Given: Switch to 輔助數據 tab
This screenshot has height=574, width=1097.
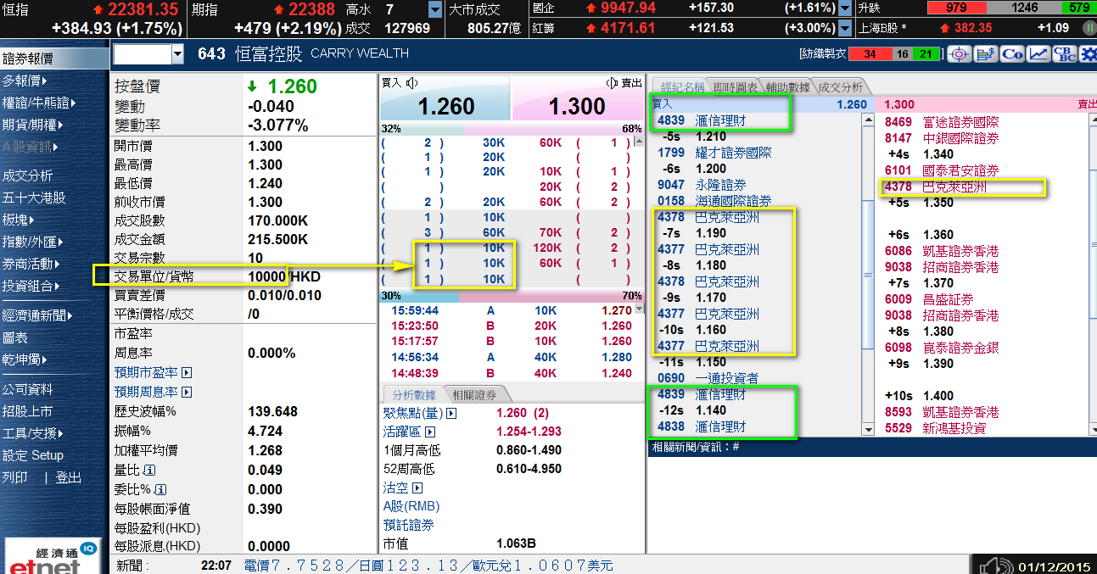Looking at the screenshot, I should pos(787,87).
